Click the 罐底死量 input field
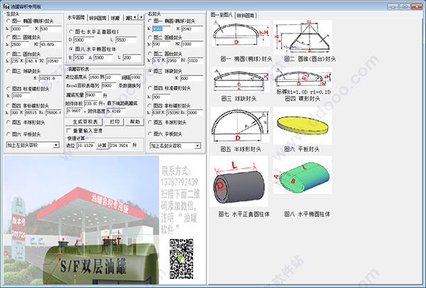This screenshot has width=426, height=288. (94, 95)
